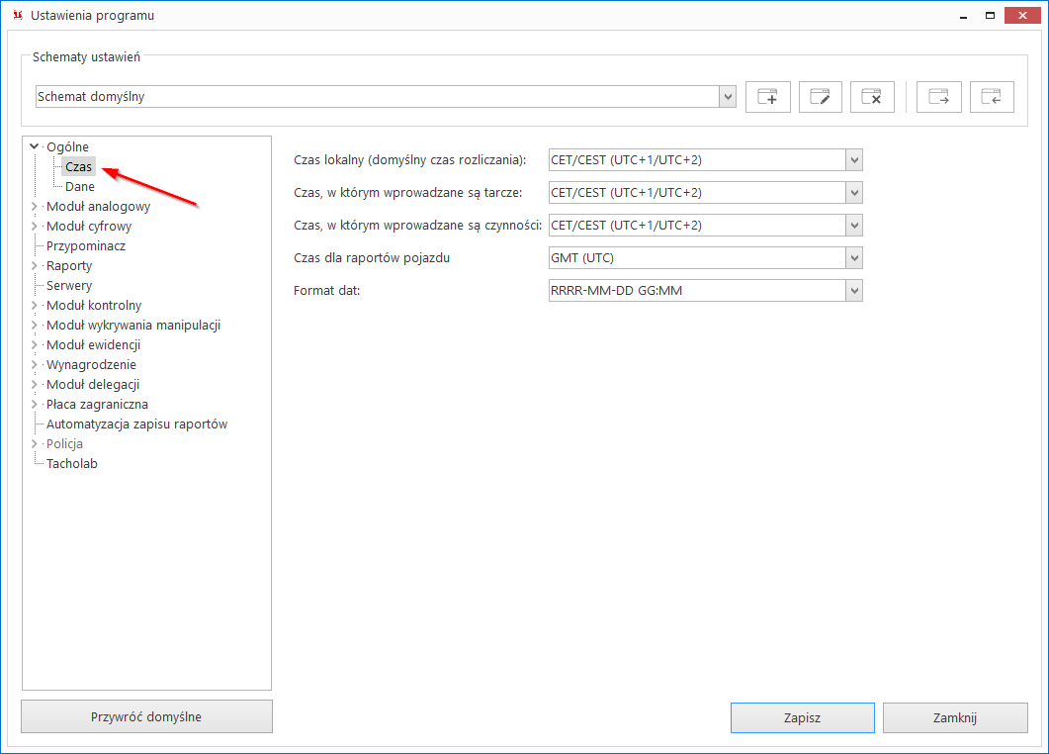Select Moduł delegacji in the tree
The width and height of the screenshot is (1049, 754).
tap(93, 384)
